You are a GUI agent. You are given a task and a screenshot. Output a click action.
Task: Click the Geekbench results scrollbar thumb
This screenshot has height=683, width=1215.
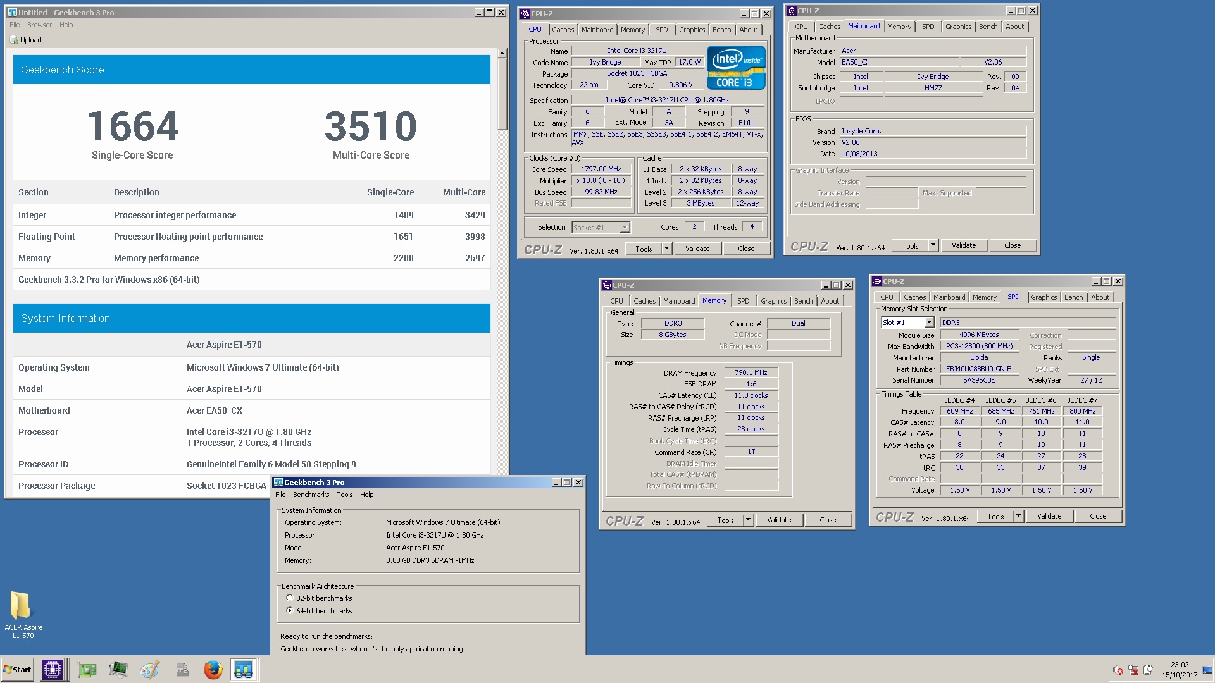pyautogui.click(x=502, y=94)
